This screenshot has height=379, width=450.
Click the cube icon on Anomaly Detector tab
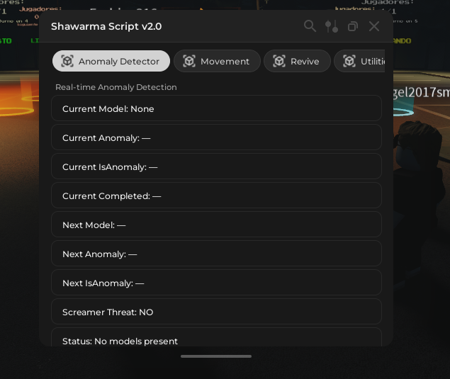(67, 61)
